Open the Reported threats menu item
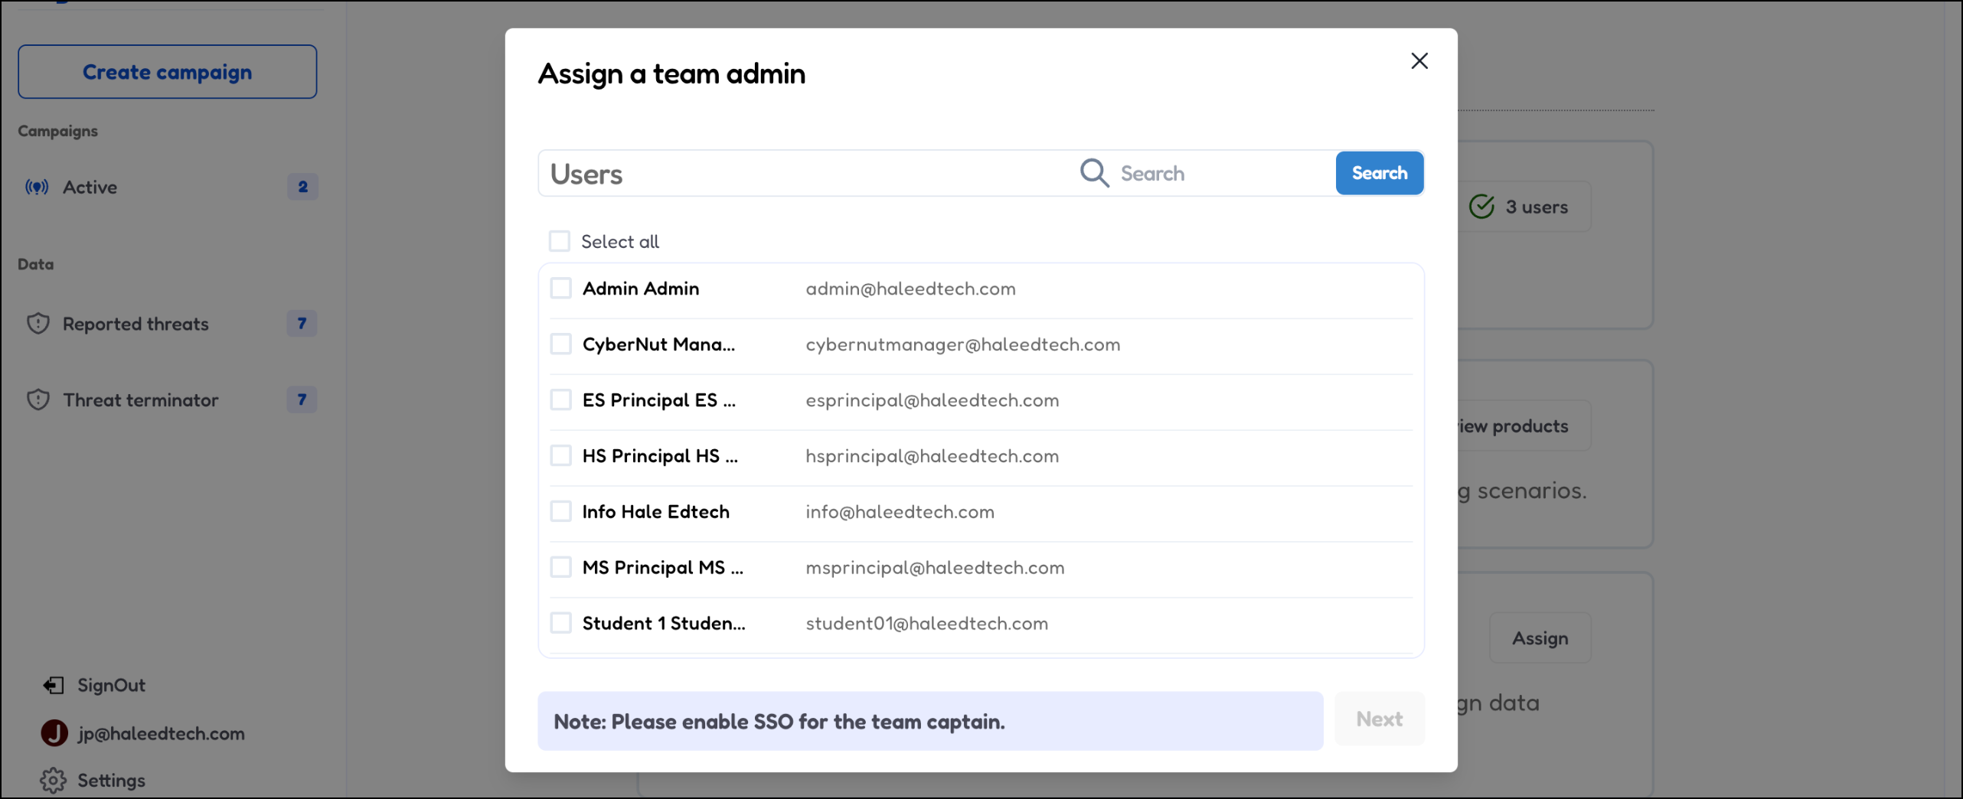Screen dimensions: 1963x799 [x=136, y=324]
